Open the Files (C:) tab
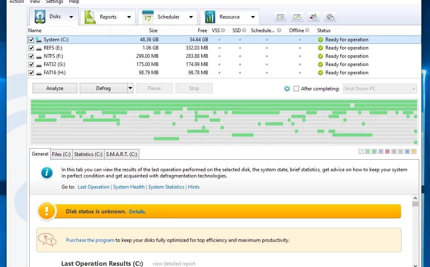This screenshot has height=267, width=430. (61, 154)
